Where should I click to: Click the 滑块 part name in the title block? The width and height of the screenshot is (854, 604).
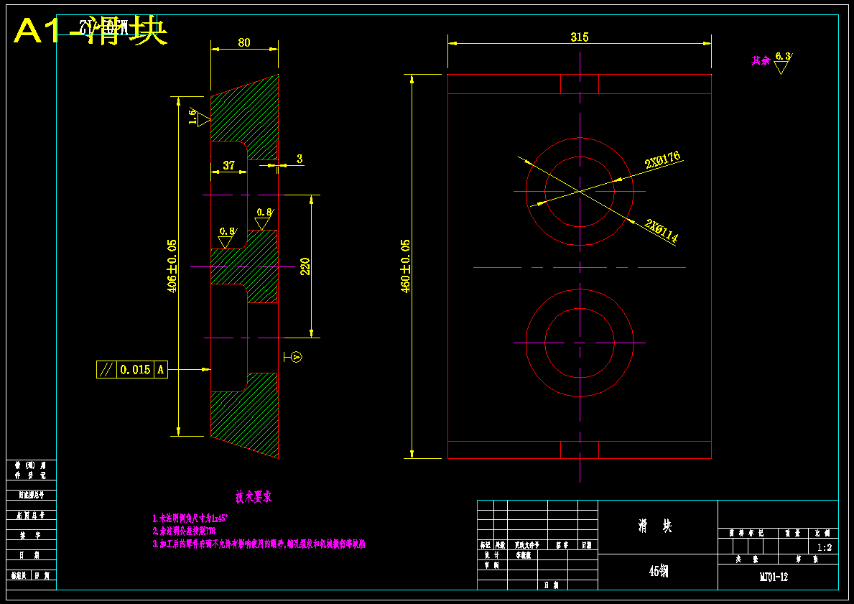click(655, 526)
